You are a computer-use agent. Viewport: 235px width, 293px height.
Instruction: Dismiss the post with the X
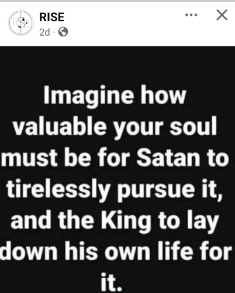click(222, 15)
